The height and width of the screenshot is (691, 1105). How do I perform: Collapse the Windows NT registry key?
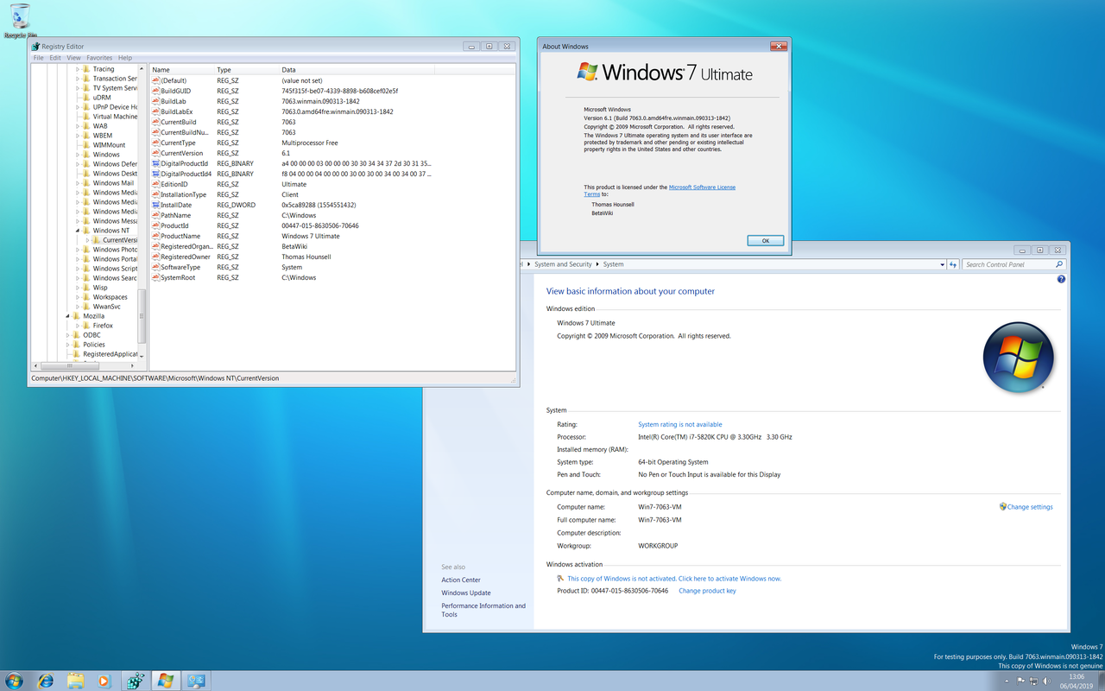(77, 231)
